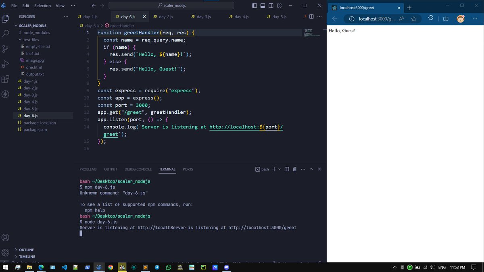Expand the Outline section
Image resolution: width=484 pixels, height=272 pixels.
[x=26, y=250]
